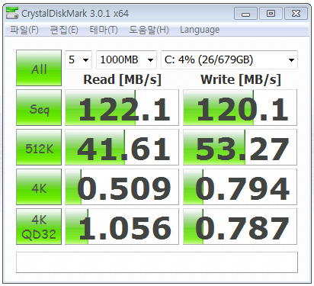Click the 4K QD32 read result 1.056
The image size is (314, 286).
click(122, 227)
